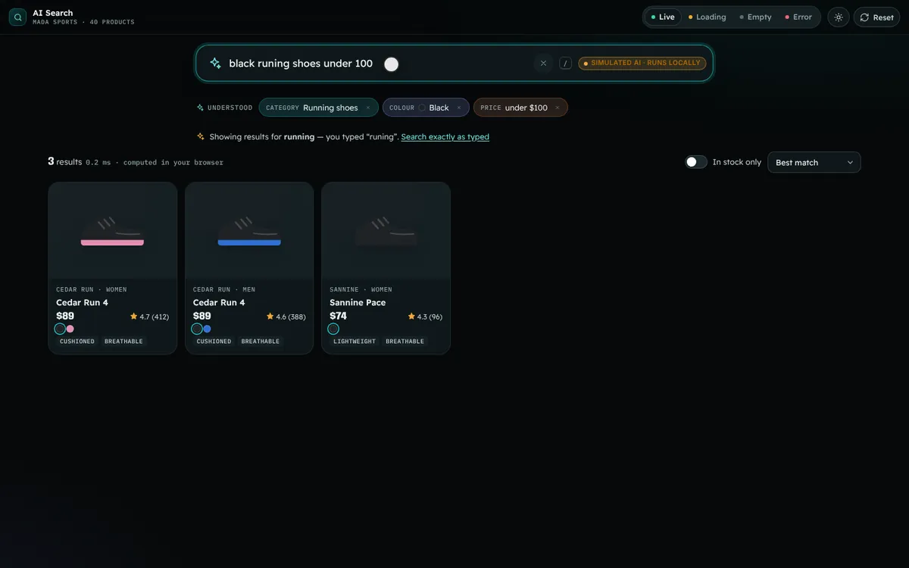
Task: Toggle the In stock only switch
Action: coord(696,162)
